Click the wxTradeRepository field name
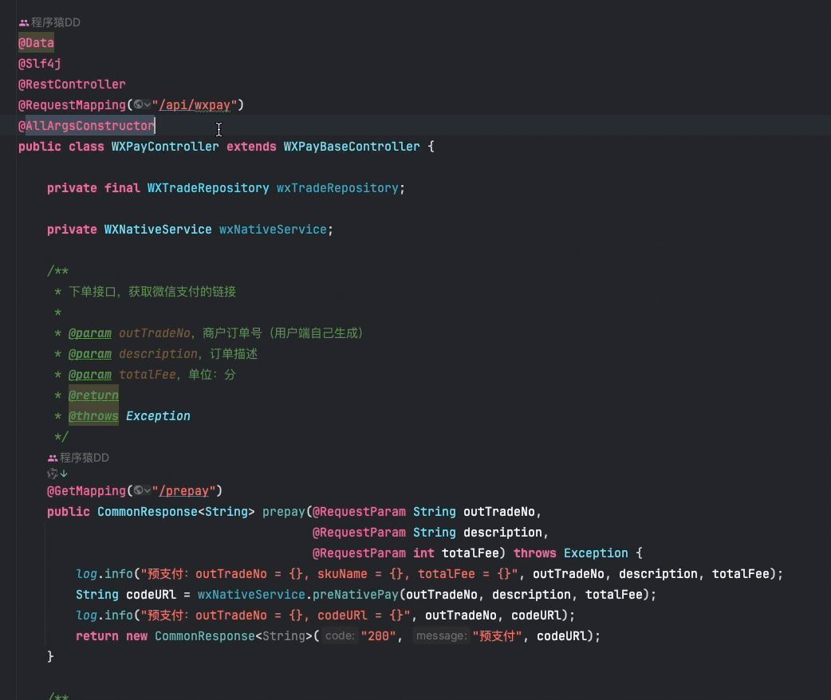The width and height of the screenshot is (831, 700). click(337, 188)
